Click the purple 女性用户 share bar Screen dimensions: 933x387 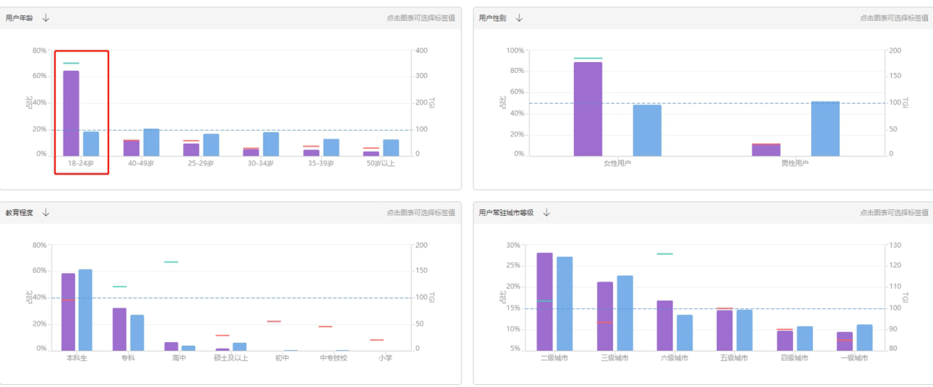click(588, 109)
